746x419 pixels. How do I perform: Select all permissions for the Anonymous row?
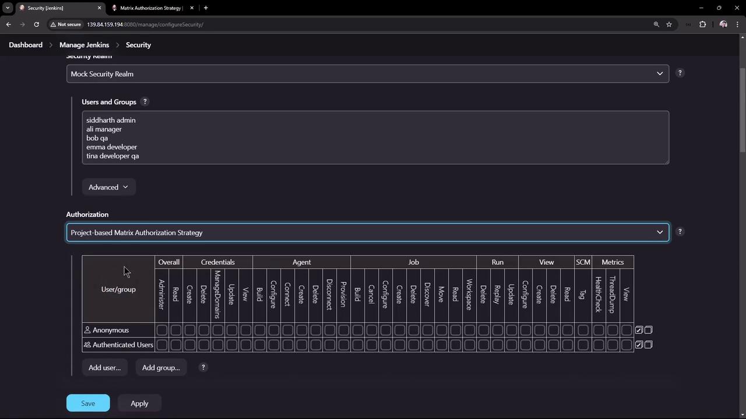pyautogui.click(x=639, y=330)
